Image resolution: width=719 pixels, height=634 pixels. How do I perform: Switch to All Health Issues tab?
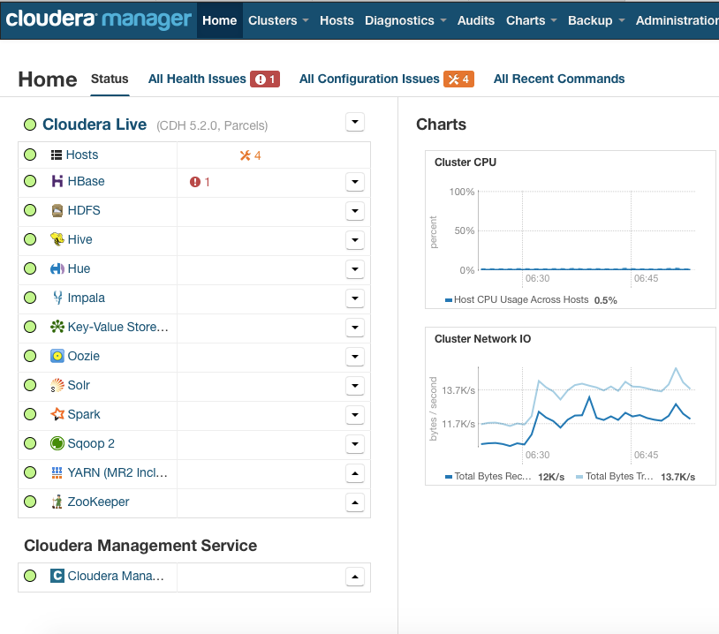(x=197, y=79)
